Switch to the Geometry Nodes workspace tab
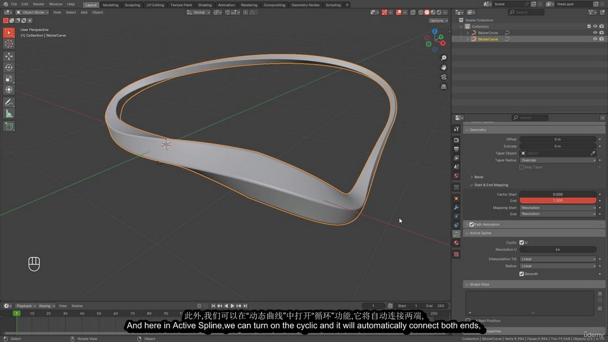608x342 pixels. point(305,5)
